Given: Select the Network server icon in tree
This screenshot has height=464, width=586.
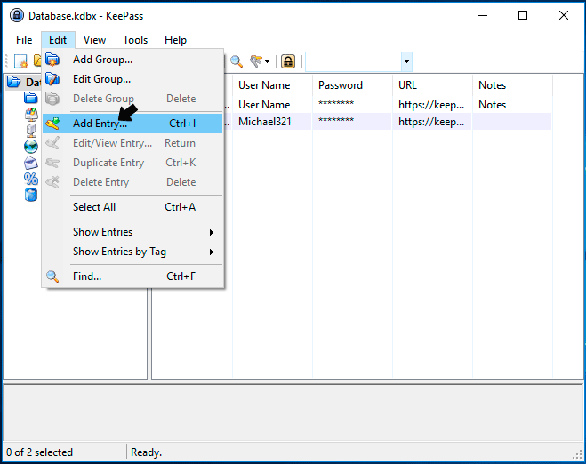Looking at the screenshot, I should pos(31,131).
